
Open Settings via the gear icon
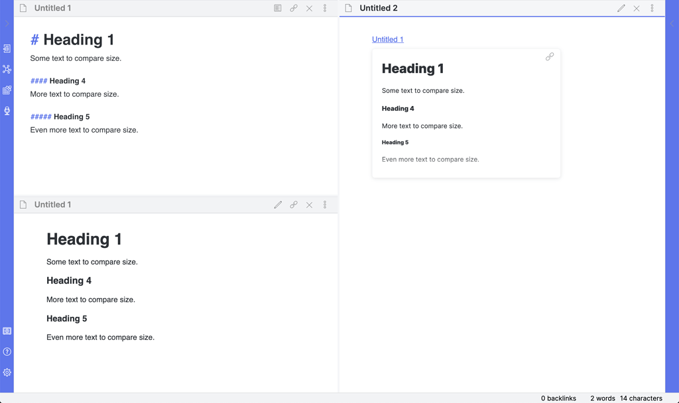tap(7, 373)
